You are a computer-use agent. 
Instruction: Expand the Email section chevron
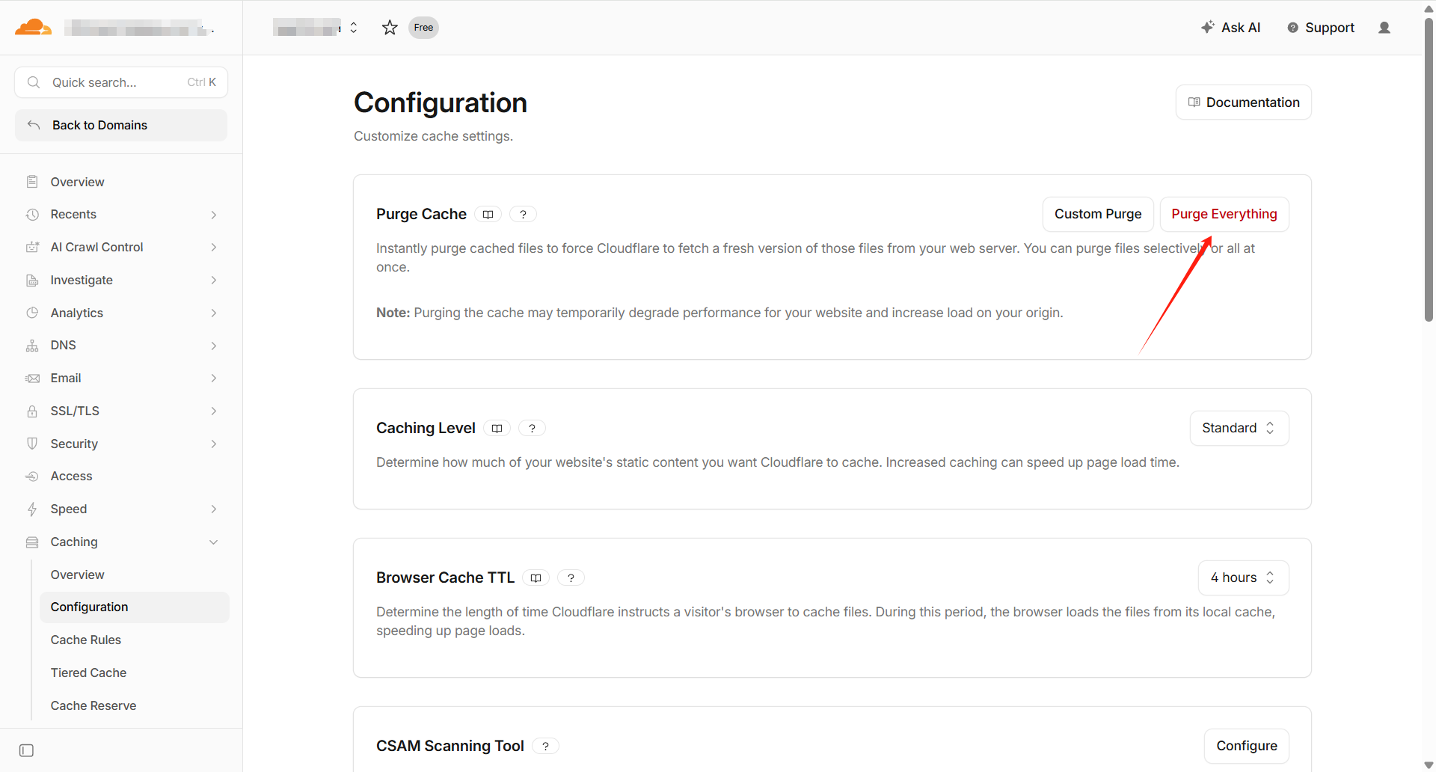214,379
